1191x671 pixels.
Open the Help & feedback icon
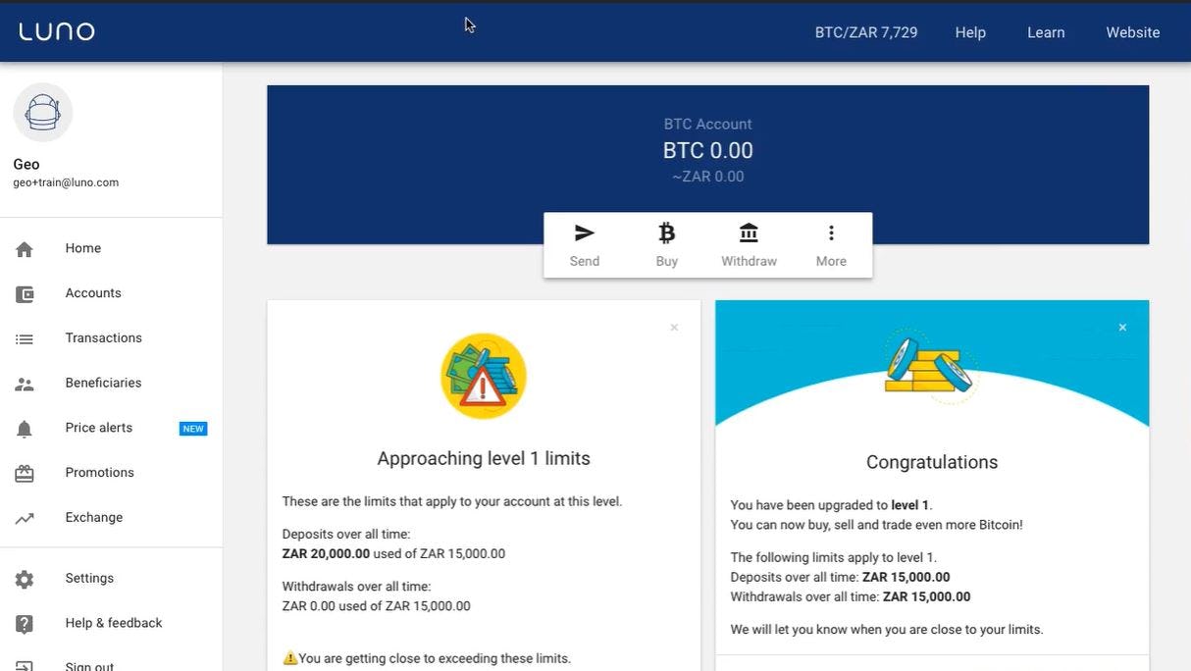point(24,623)
